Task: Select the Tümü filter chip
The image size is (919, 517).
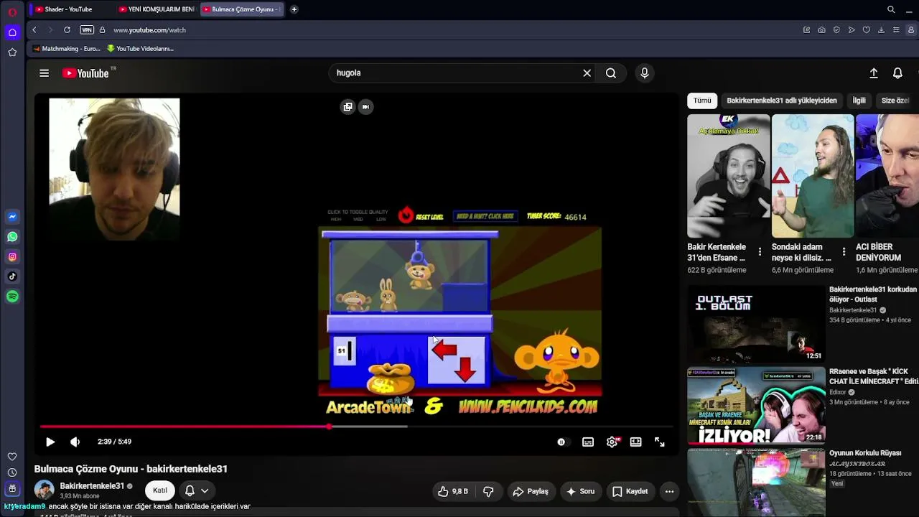Action: coord(702,101)
